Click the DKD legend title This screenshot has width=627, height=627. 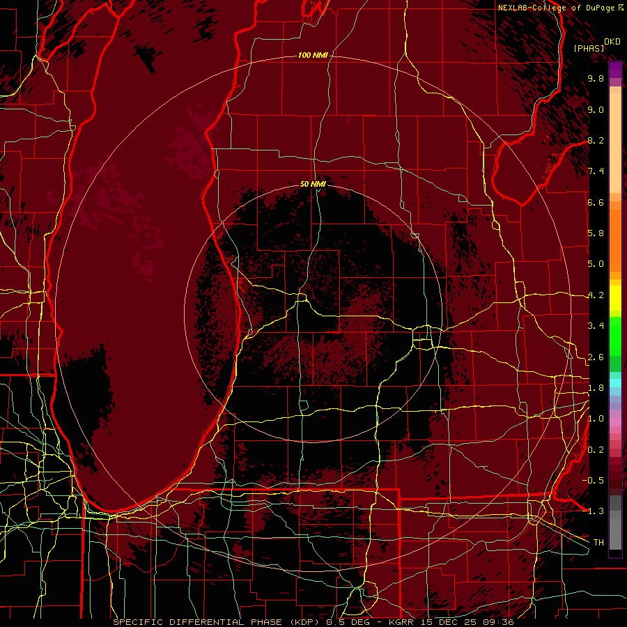point(612,42)
